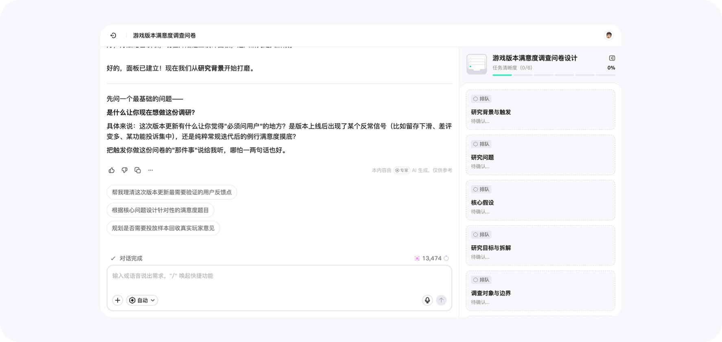This screenshot has width=722, height=342.
Task: Give the reply a thumbs down
Action: click(125, 170)
